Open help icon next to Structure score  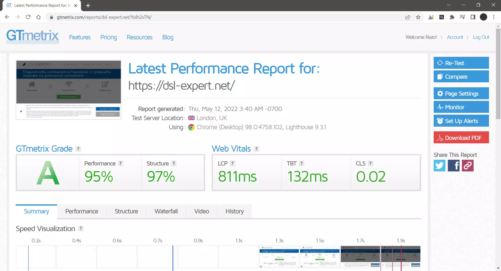click(x=174, y=163)
